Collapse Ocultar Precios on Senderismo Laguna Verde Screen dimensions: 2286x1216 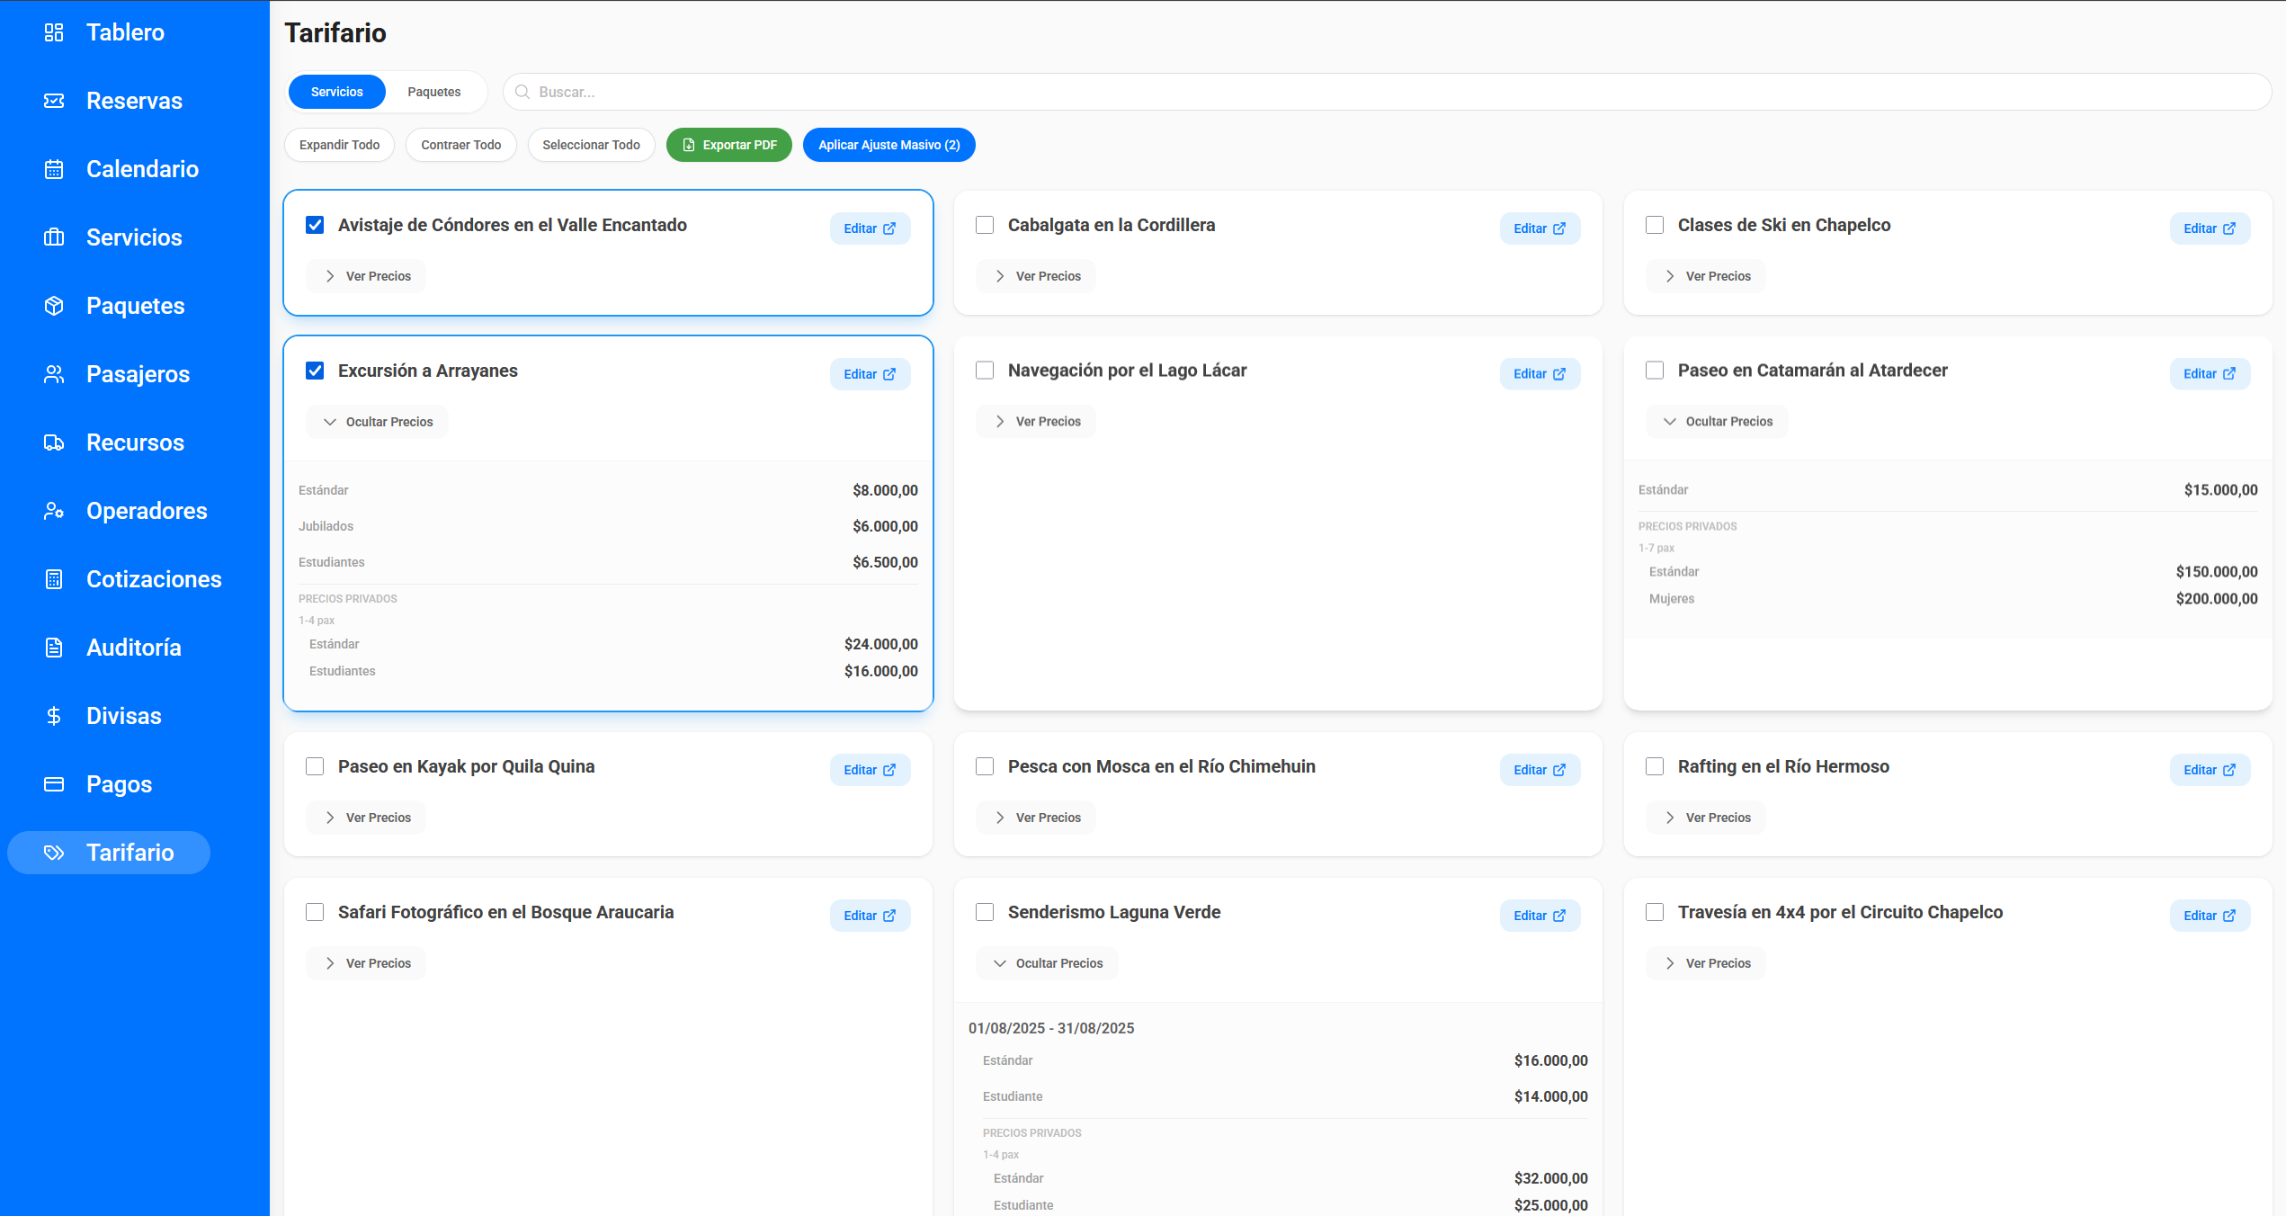[1047, 963]
